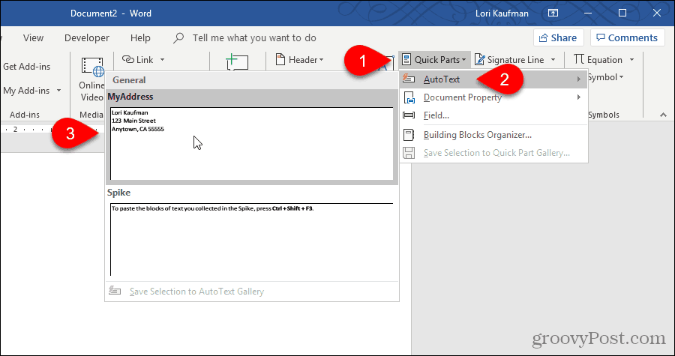Open the Header dropdown
Screen dimensions: 675x356
coord(299,60)
